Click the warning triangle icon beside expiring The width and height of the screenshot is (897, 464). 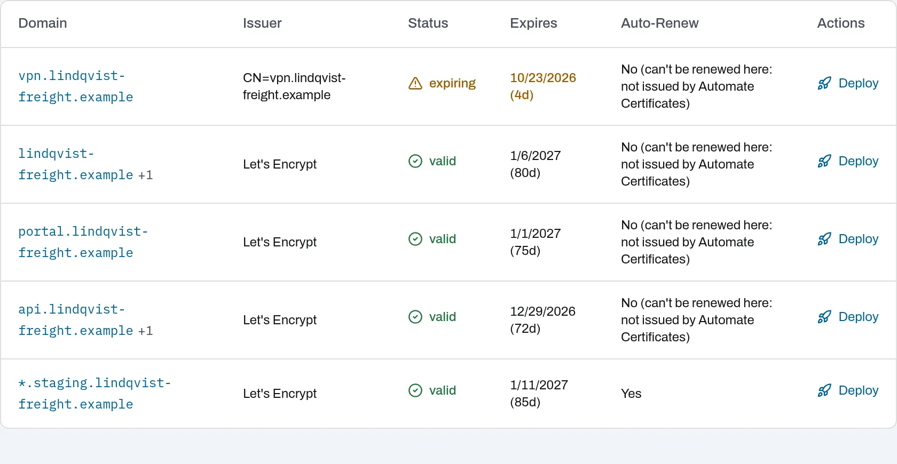click(x=415, y=83)
